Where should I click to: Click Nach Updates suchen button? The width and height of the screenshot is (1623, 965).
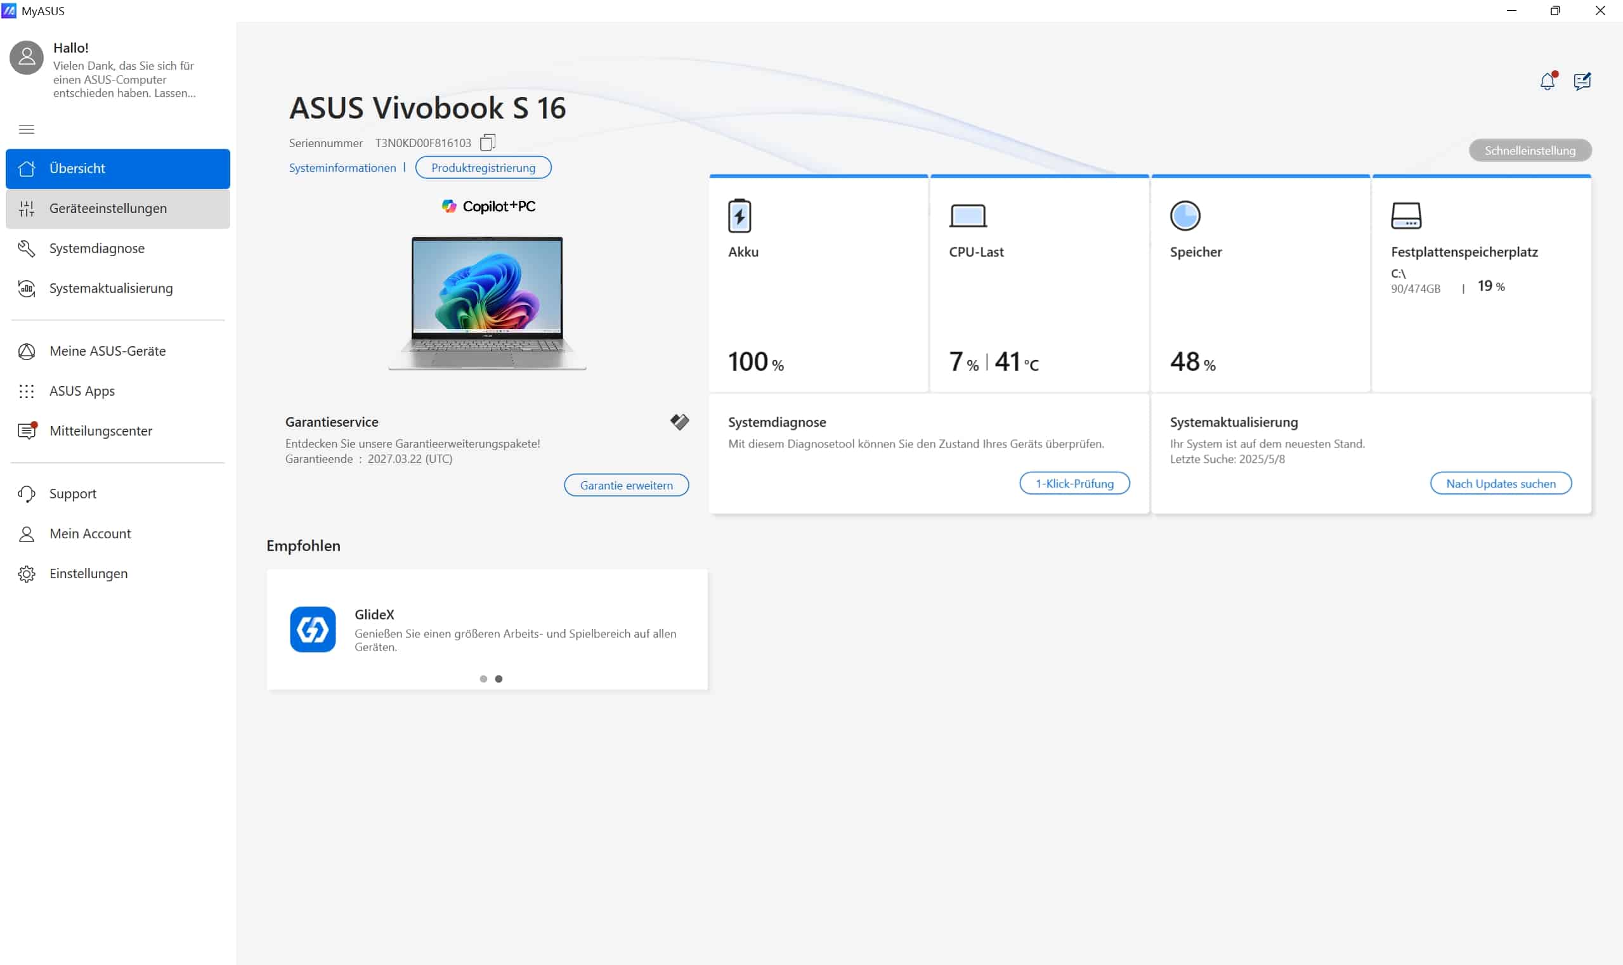coord(1500,484)
